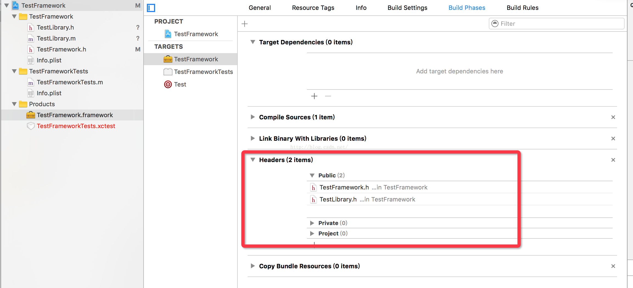The image size is (633, 288).
Task: Click the Test target bullseye icon
Action: 168,84
